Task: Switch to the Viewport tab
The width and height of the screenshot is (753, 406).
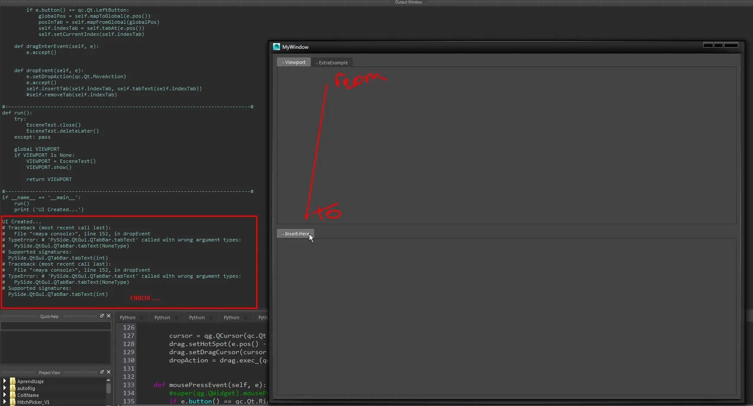Action: pyautogui.click(x=294, y=62)
